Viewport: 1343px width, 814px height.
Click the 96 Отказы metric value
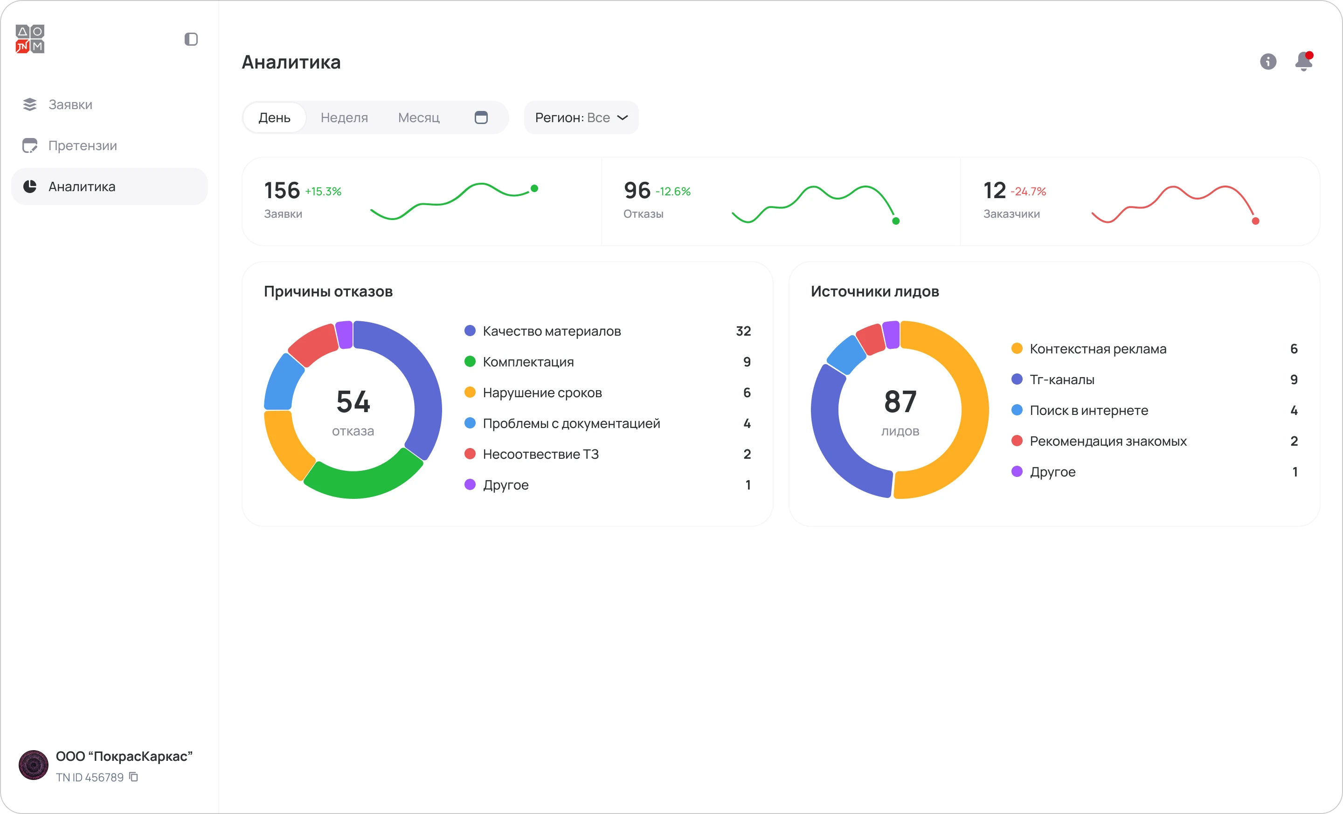(637, 190)
